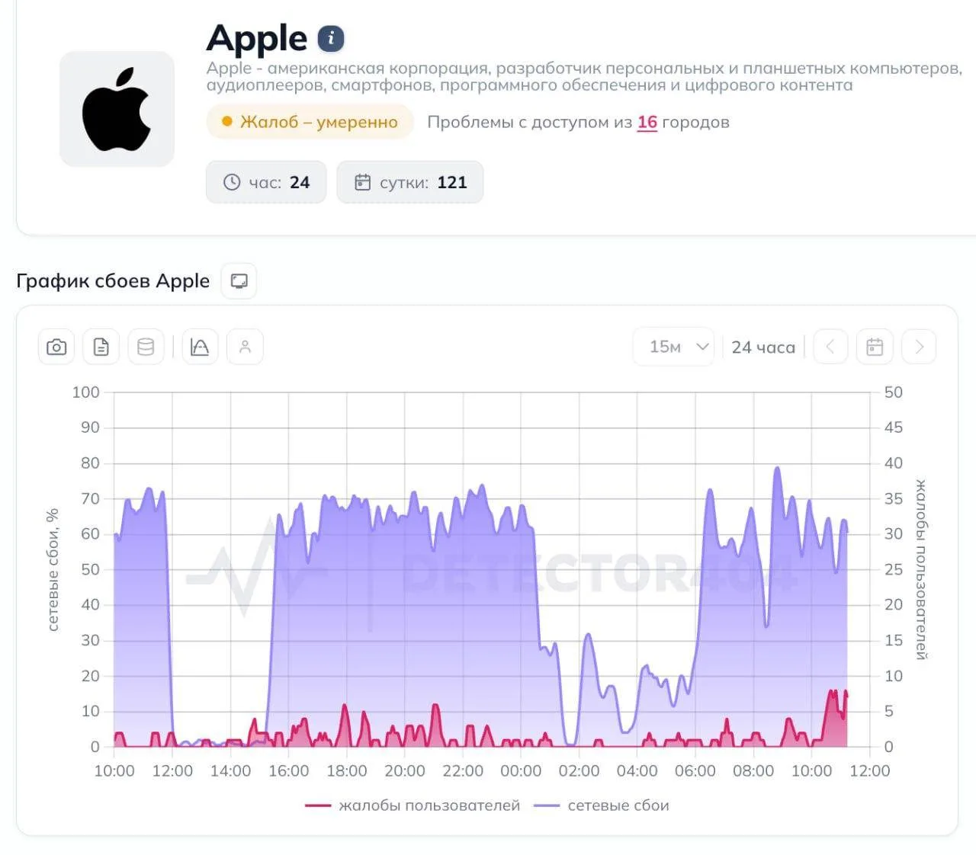Click the 'Жалоб – умеренно' status badge
Image resolution: width=976 pixels, height=855 pixels.
click(310, 122)
